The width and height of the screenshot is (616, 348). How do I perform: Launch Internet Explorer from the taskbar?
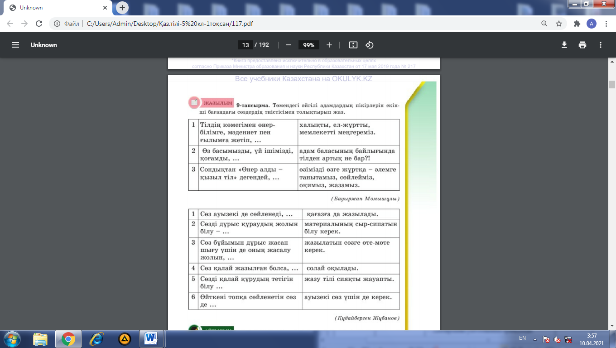pos(96,339)
